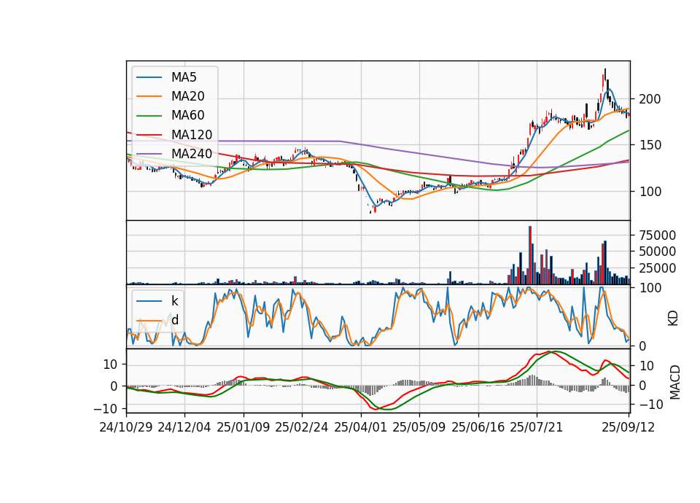Click the MACD vertical axis title

(x=675, y=382)
